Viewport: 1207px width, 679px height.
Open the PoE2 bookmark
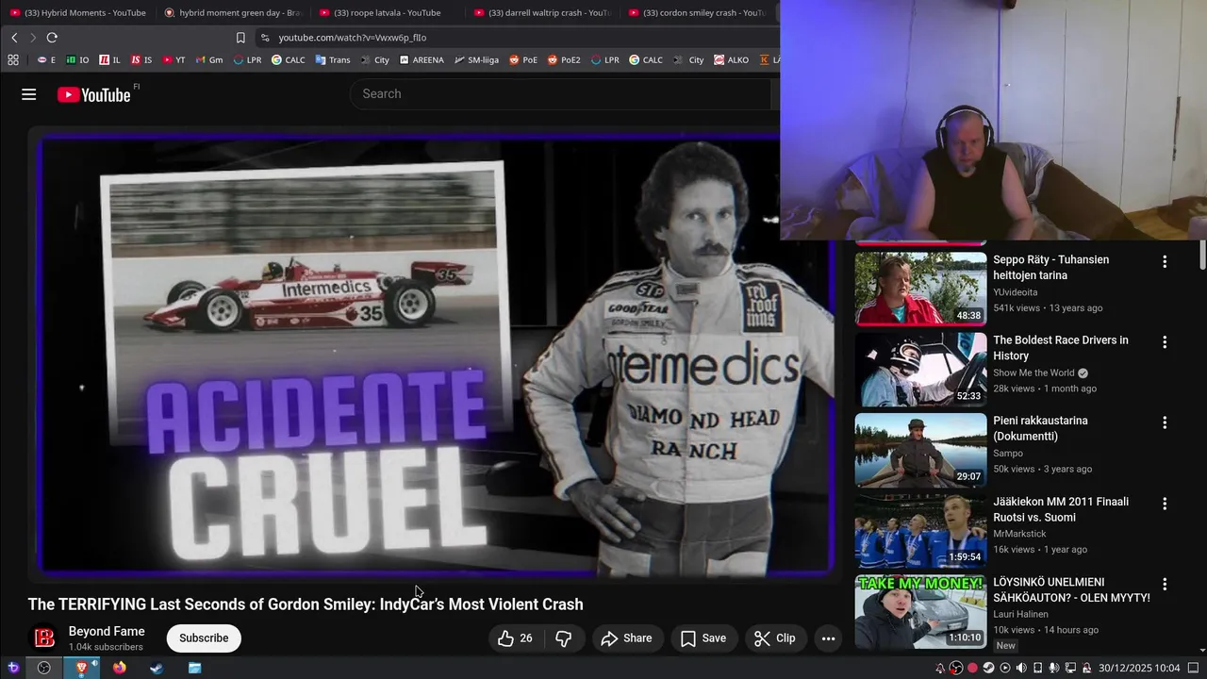(564, 59)
